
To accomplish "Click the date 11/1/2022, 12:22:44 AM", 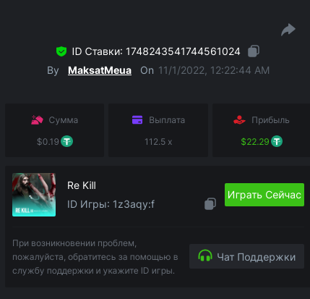I will [x=214, y=70].
